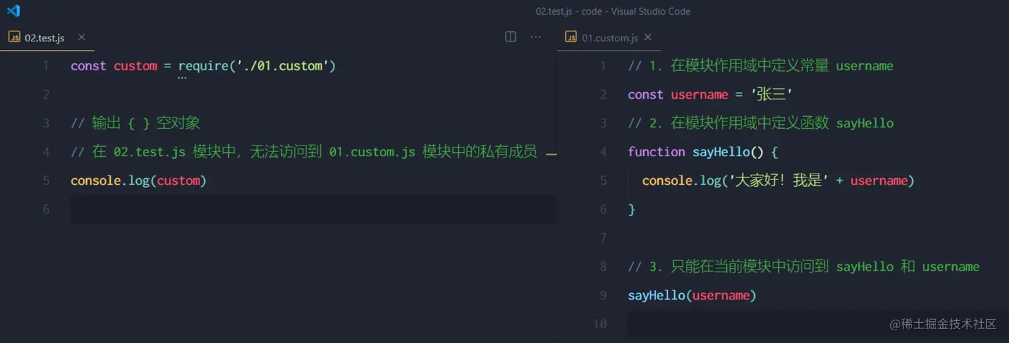Click the comment '// 输出 { } 空对象'
1009x343 pixels.
coord(135,123)
